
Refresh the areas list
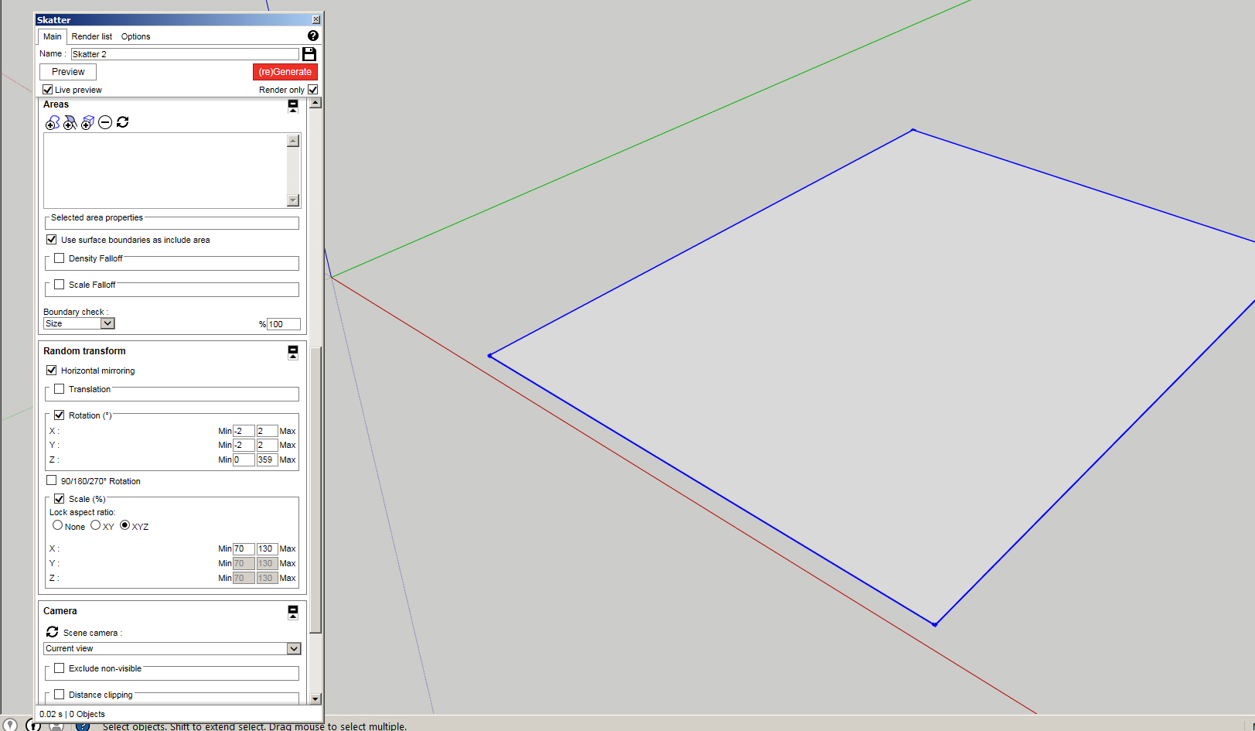pos(122,122)
